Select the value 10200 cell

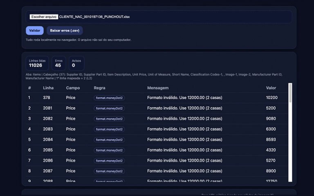pos(271,98)
